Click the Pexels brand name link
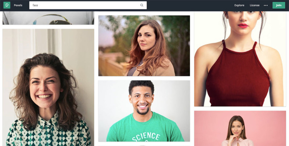Image resolution: width=289 pixels, height=146 pixels. pyautogui.click(x=18, y=5)
